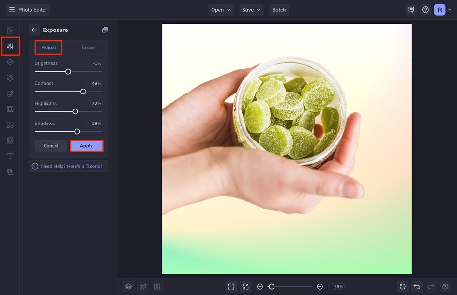This screenshot has width=457, height=295.
Task: Select the Adjust tab
Action: [x=49, y=47]
